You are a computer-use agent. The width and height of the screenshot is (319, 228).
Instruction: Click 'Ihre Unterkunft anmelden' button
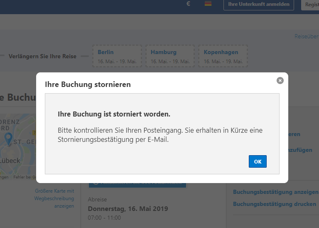[259, 4]
